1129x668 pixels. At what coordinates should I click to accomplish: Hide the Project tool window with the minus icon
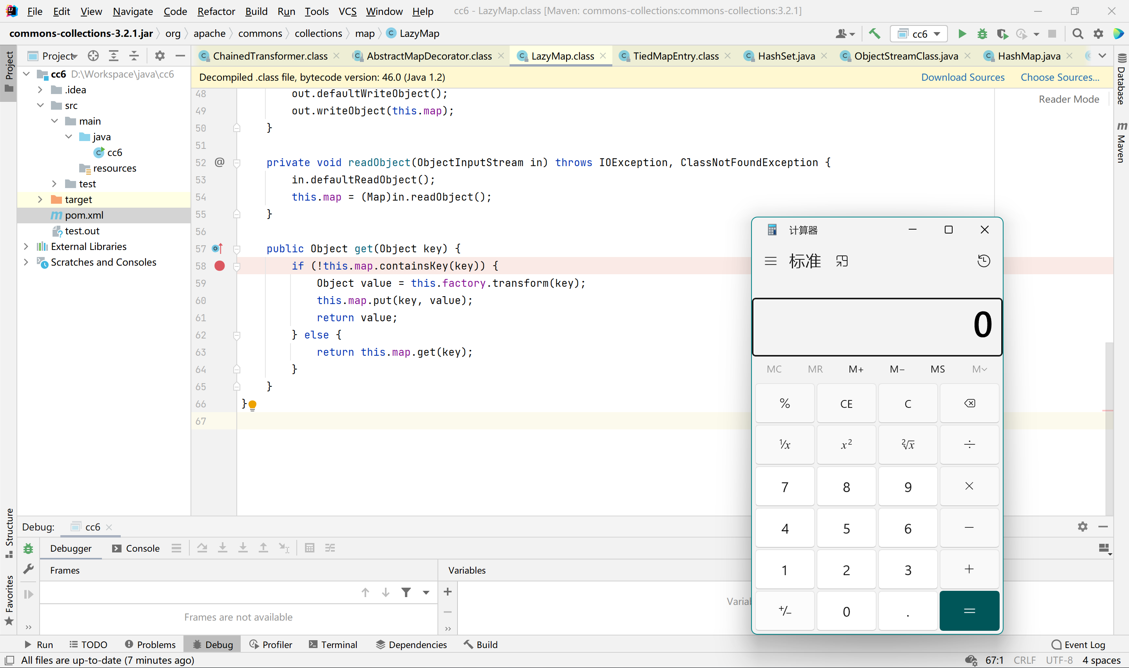coord(180,56)
